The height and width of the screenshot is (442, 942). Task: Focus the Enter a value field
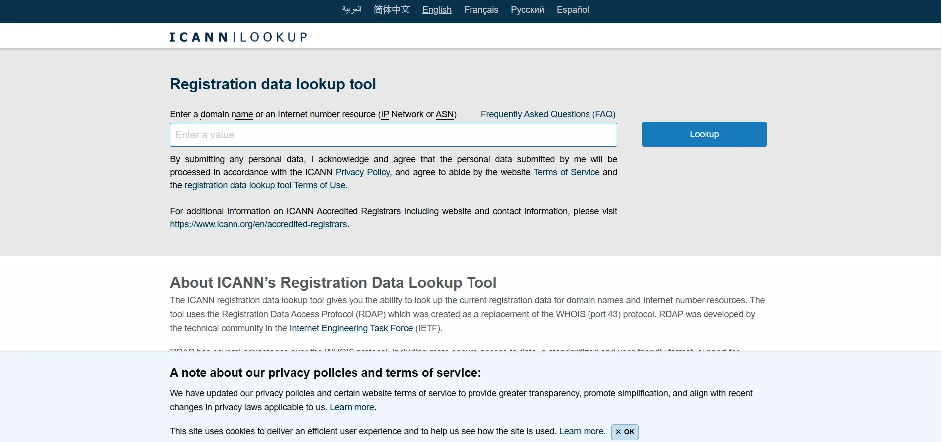(x=393, y=135)
